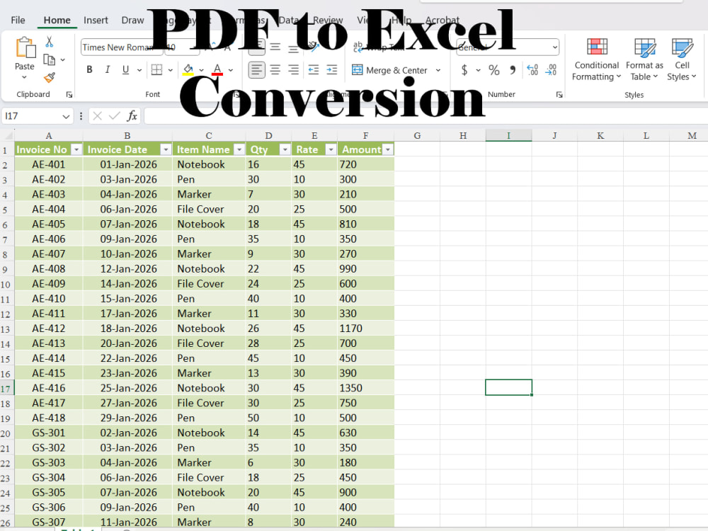Click the Cut scissors icon
This screenshot has height=531, width=708.
[50, 42]
